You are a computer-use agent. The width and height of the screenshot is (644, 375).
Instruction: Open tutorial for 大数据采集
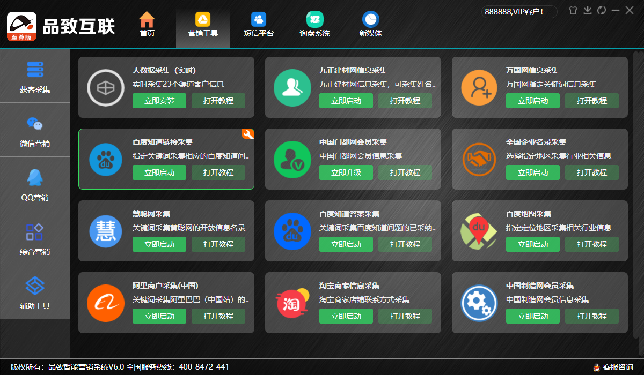(218, 101)
